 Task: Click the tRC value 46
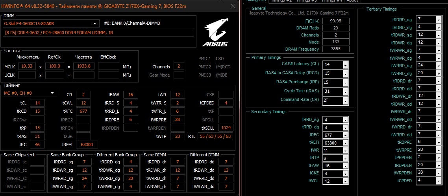pyautogui.click(x=37, y=145)
